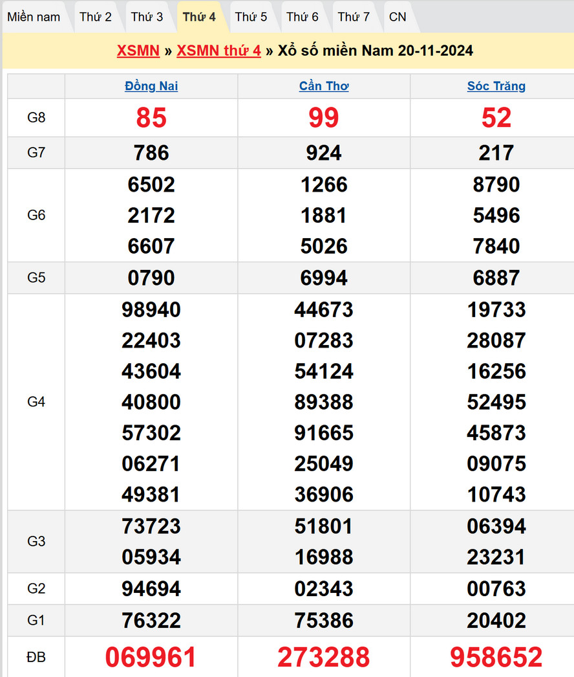Open the Miền nam tab
This screenshot has width=574, height=677.
coord(34,17)
